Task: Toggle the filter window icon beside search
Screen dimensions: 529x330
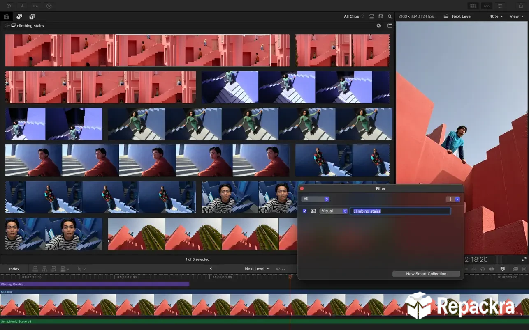Action: (390, 25)
